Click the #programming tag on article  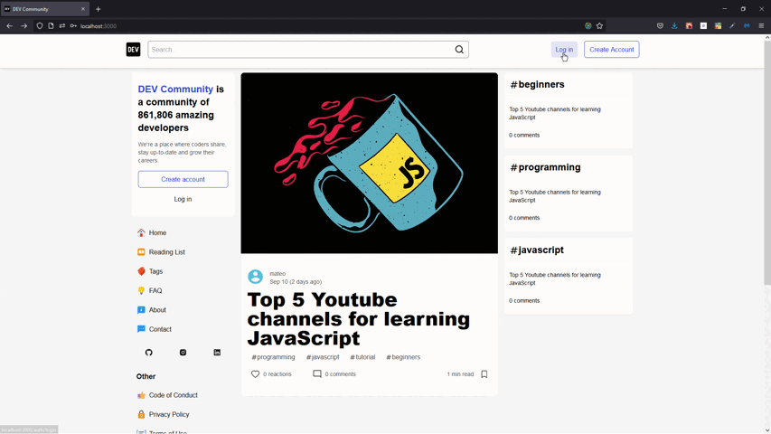tap(273, 357)
